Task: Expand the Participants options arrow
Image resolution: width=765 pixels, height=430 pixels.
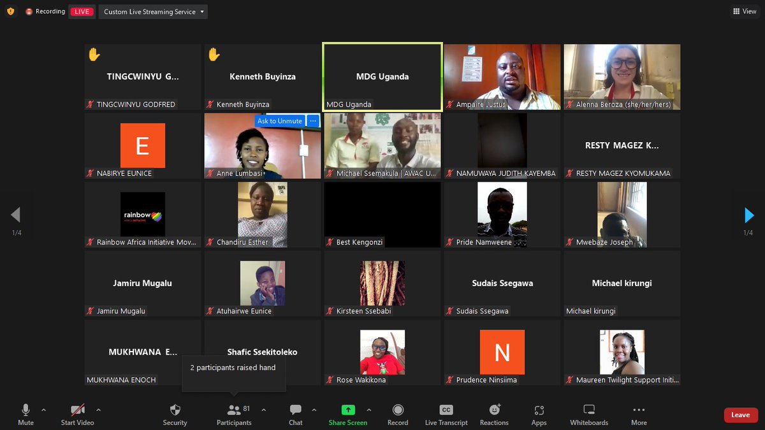Action: [264, 410]
